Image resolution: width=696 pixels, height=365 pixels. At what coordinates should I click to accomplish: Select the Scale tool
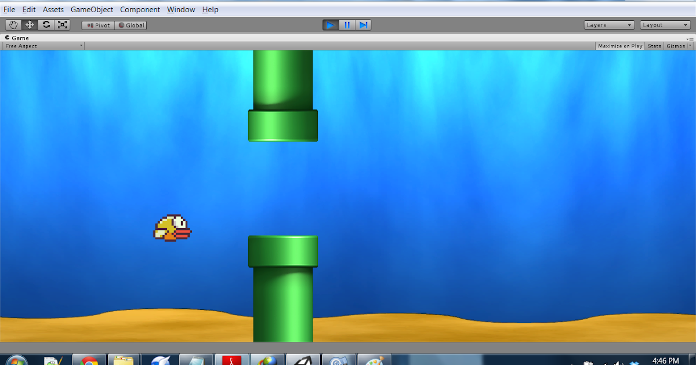(x=63, y=25)
